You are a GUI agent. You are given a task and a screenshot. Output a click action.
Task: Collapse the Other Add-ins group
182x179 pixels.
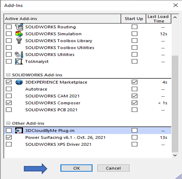(9, 124)
